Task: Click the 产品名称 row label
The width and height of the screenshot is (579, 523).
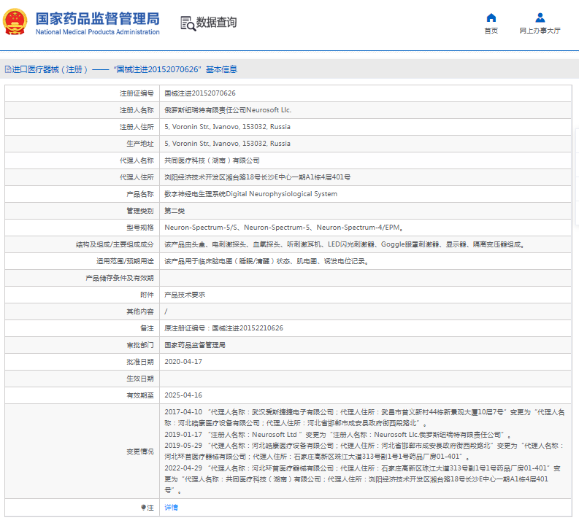Action: (140, 194)
